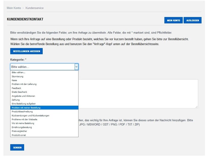Image resolution: width=209 pixels, height=158 pixels.
Task: Select the Stornierung option
Action: tap(44, 76)
